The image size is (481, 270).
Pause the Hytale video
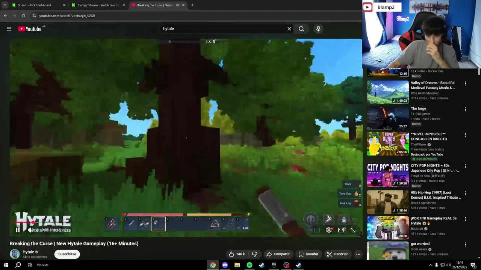18,230
